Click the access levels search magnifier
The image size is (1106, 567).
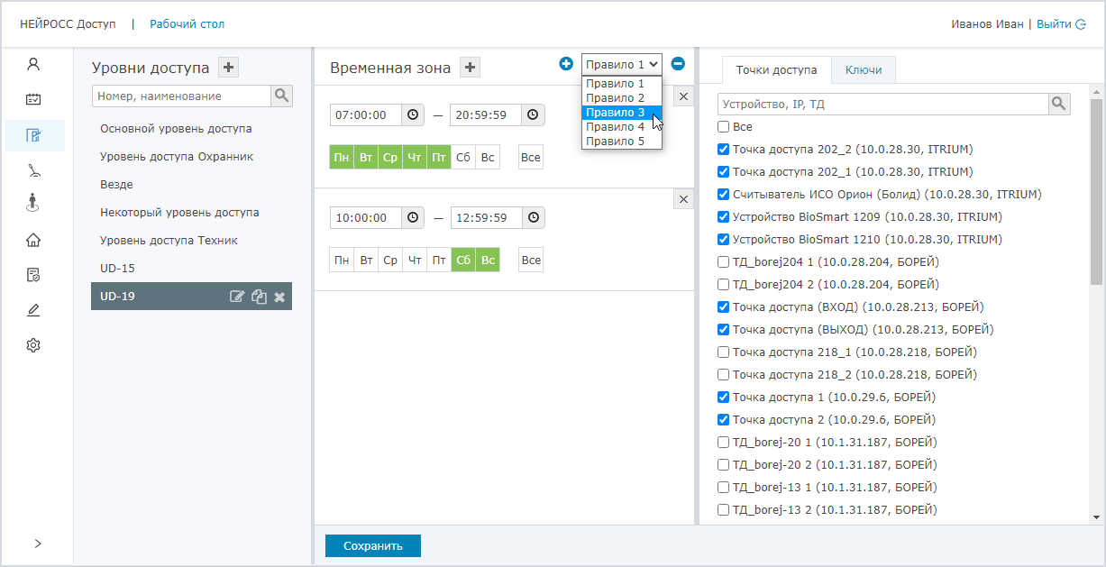281,96
